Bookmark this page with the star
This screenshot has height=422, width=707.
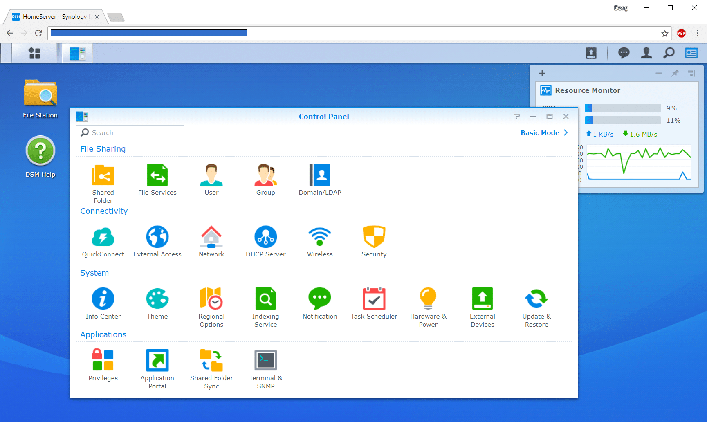(665, 34)
